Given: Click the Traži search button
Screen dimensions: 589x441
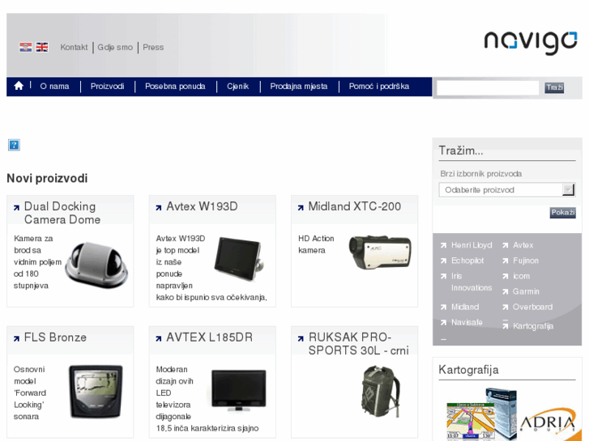Looking at the screenshot, I should 554,87.
